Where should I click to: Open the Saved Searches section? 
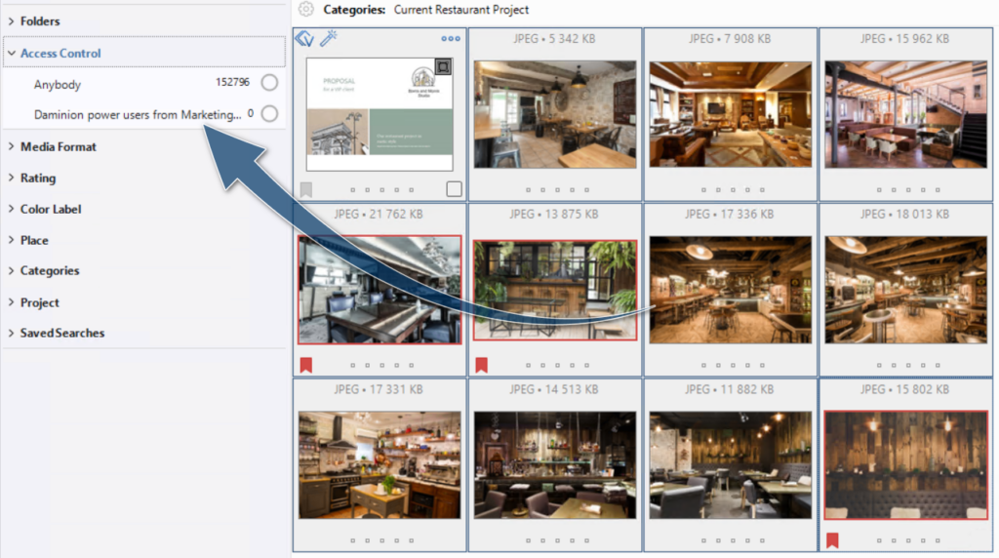[x=61, y=334]
